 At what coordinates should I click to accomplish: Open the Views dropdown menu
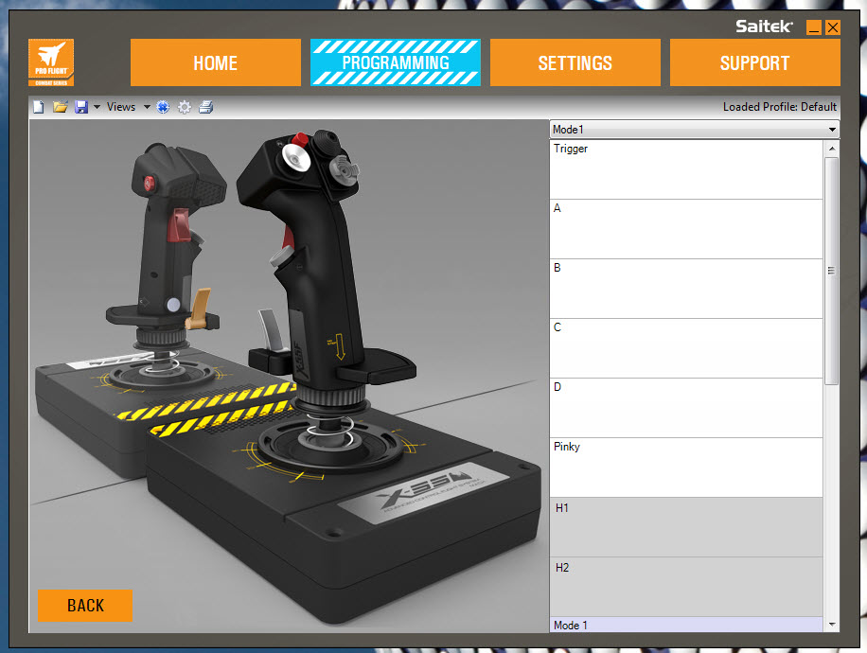point(129,107)
